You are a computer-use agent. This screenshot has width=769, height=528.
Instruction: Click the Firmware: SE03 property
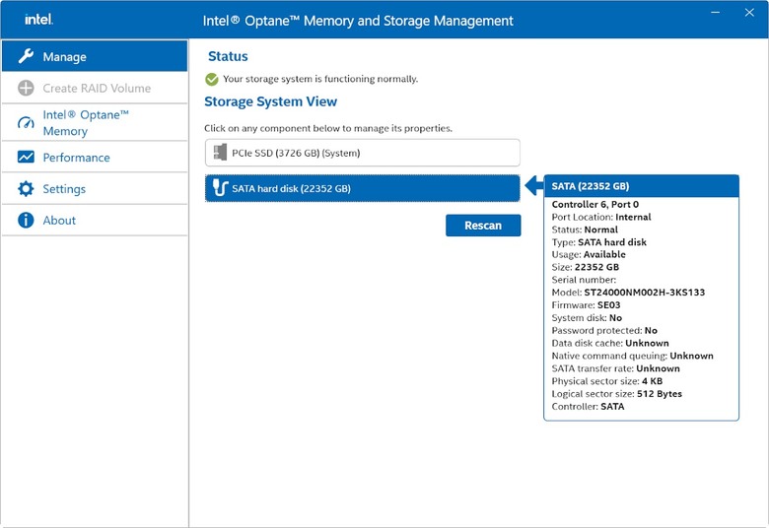586,305
